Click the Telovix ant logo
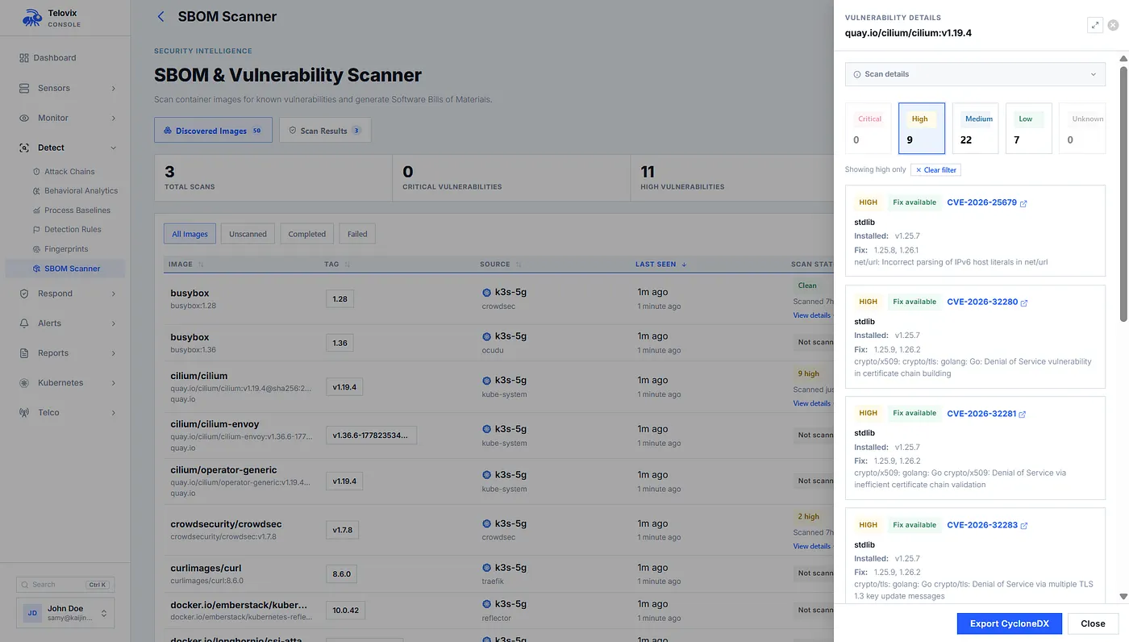This screenshot has width=1129, height=642. (32, 18)
